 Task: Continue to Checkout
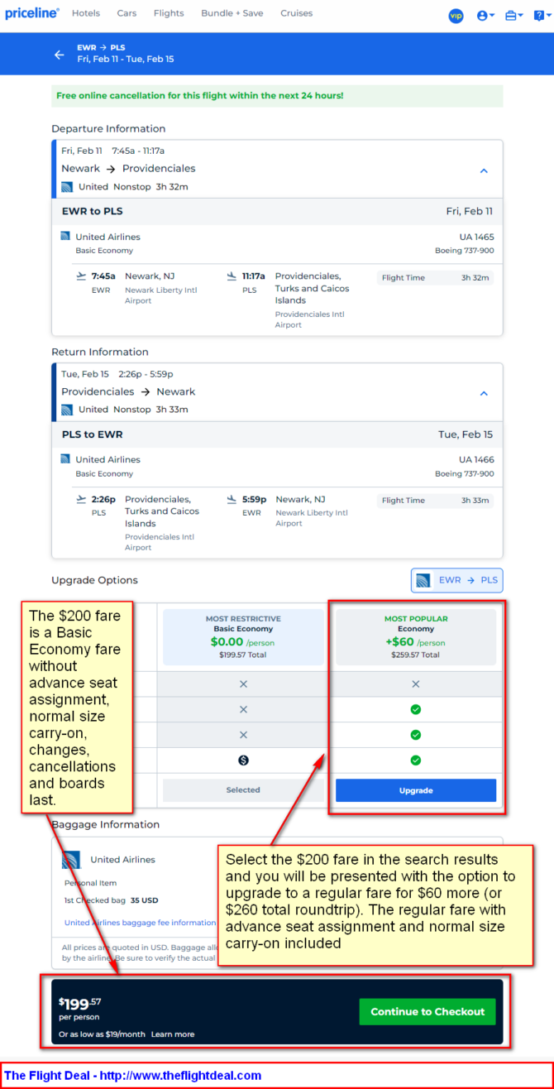(x=427, y=1012)
